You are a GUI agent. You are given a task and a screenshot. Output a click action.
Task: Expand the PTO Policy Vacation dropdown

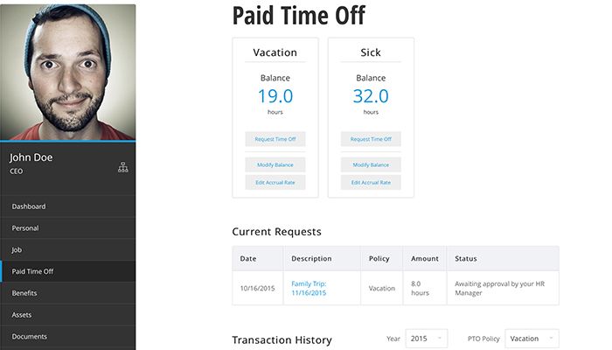pyautogui.click(x=532, y=339)
